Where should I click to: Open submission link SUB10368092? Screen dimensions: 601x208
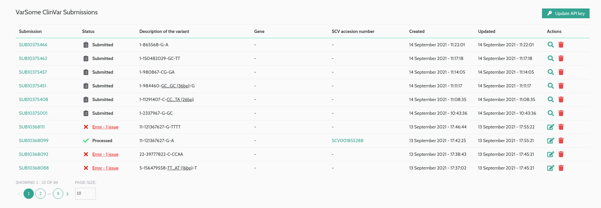pyautogui.click(x=34, y=154)
